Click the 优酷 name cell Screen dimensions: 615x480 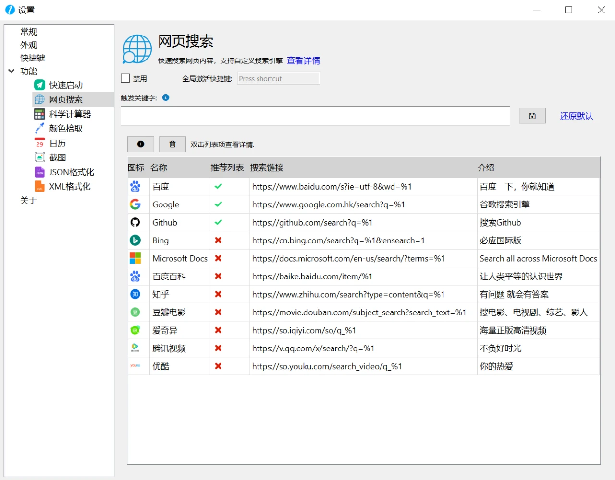[180, 366]
